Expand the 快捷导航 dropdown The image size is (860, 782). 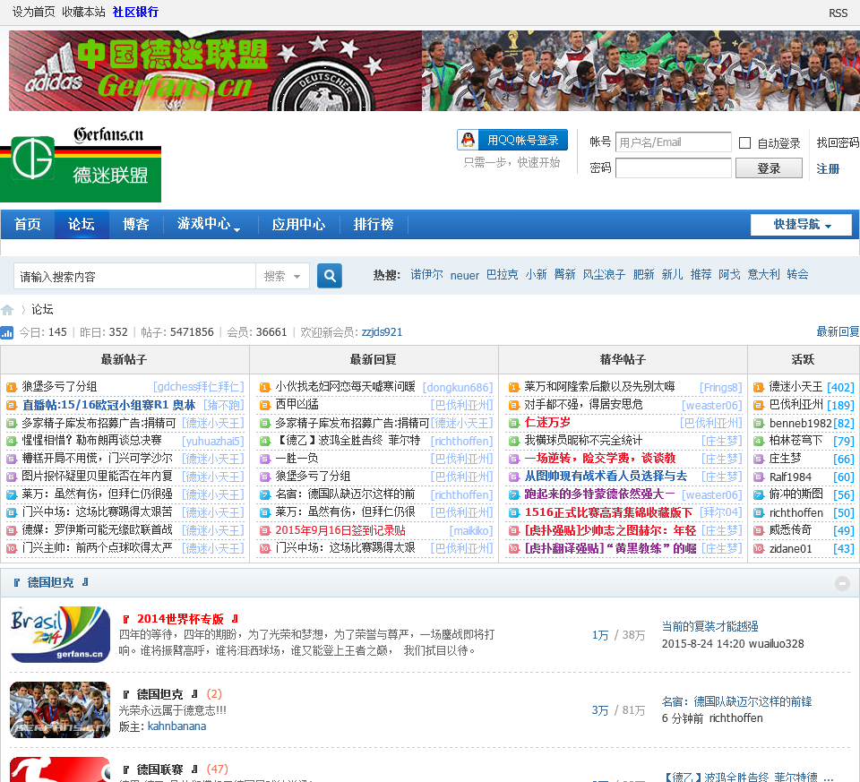pyautogui.click(x=801, y=225)
